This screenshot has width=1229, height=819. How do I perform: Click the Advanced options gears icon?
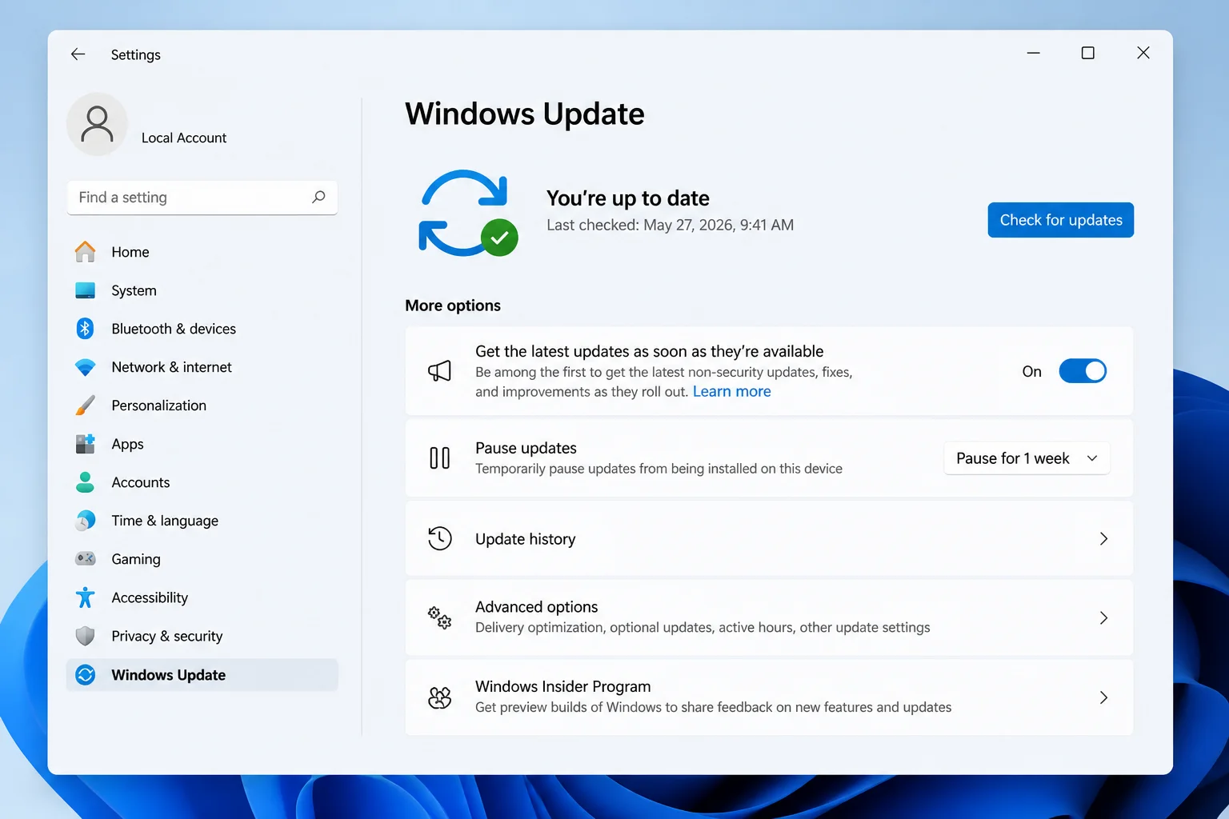[439, 617]
